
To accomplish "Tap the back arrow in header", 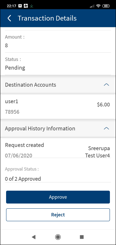I will [9, 18].
